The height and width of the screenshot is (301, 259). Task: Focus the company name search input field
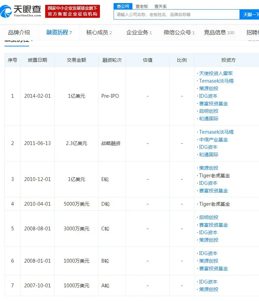[x=177, y=15]
